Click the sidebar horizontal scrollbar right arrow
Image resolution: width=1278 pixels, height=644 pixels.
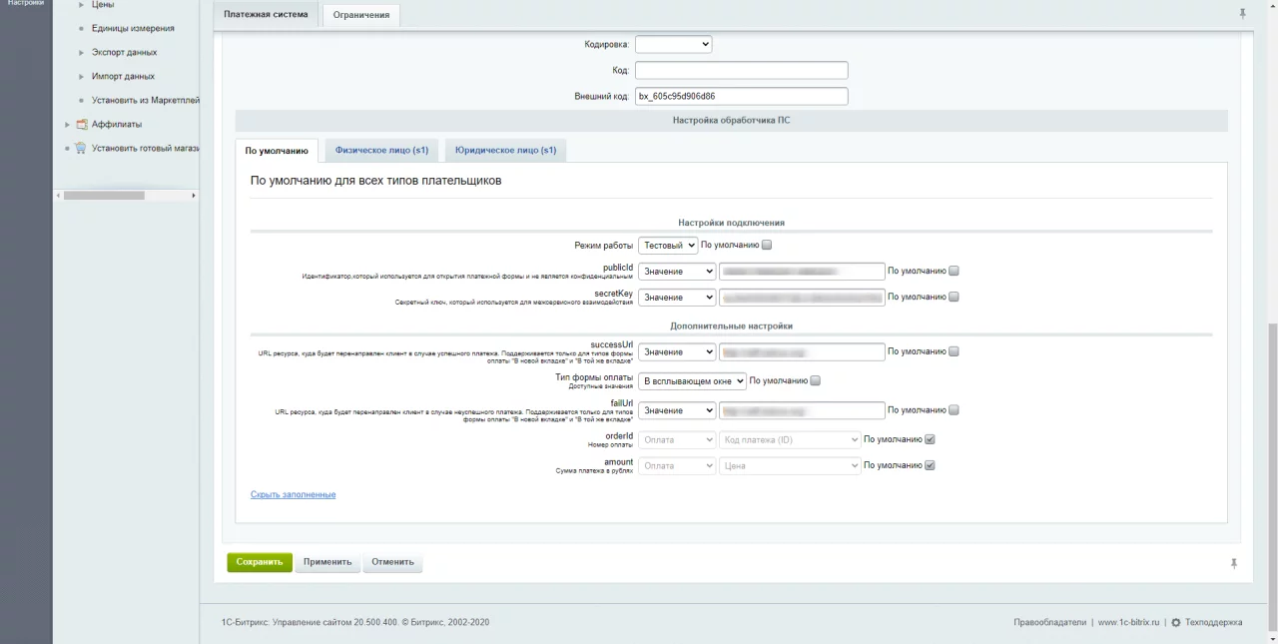pyautogui.click(x=193, y=196)
